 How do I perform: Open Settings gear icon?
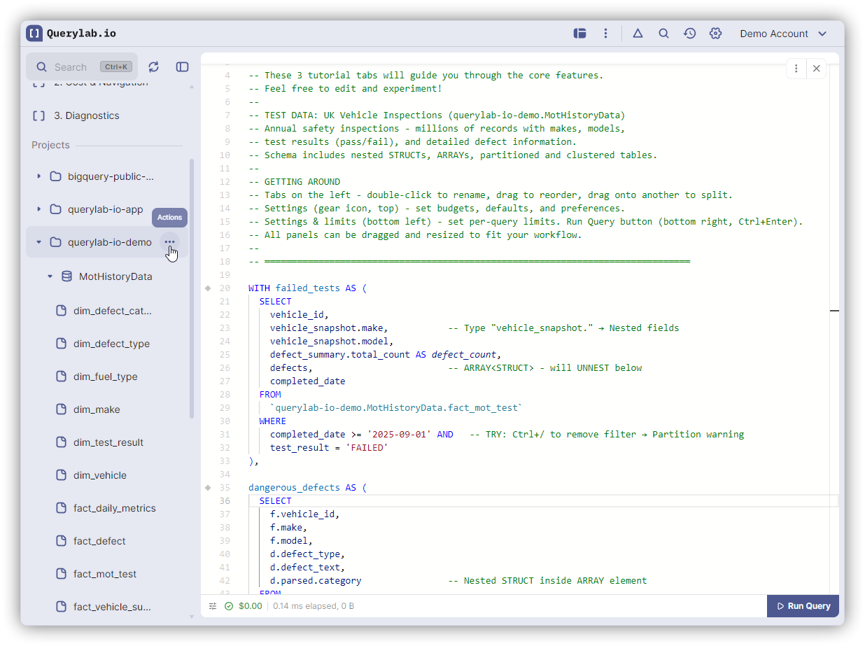715,34
